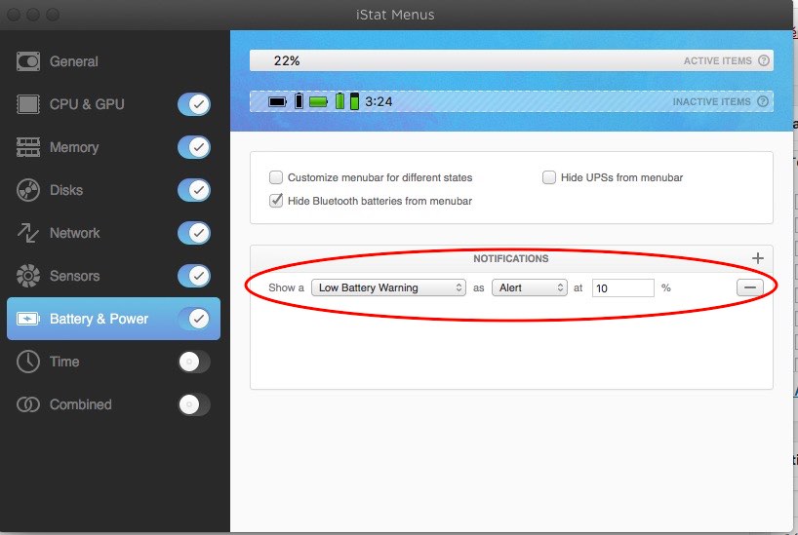Open help for Active Items

tap(764, 60)
